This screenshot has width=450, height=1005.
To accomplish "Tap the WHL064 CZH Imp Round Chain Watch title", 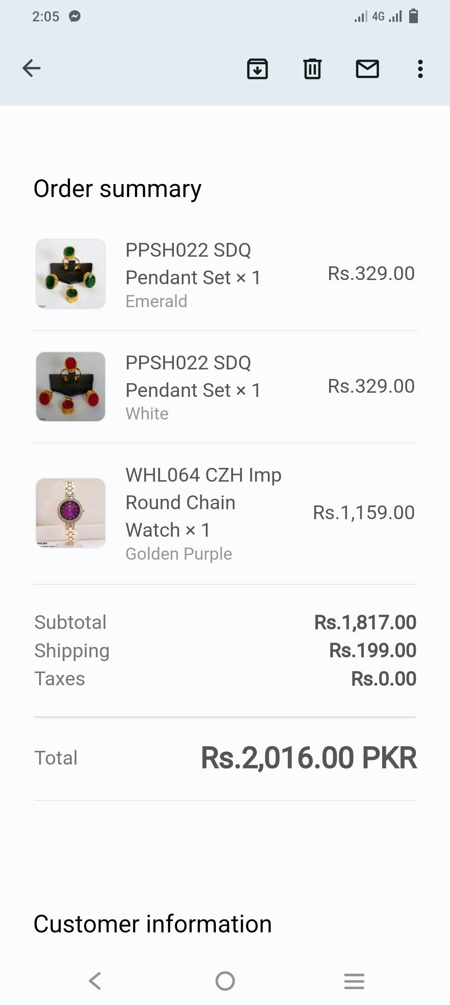I will click(203, 502).
